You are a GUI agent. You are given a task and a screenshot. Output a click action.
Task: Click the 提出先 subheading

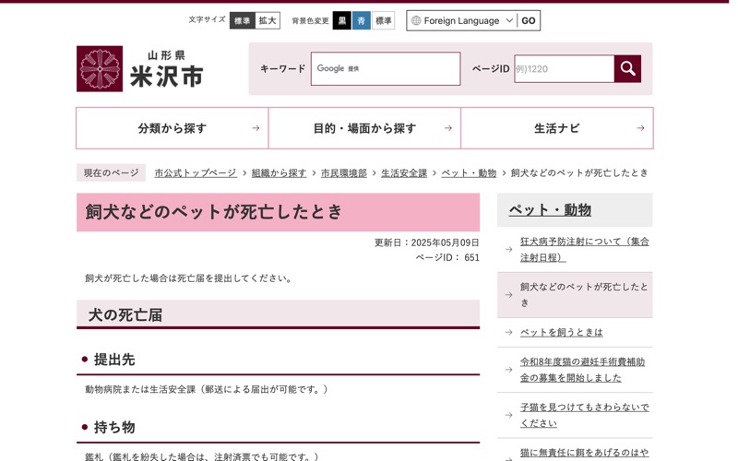click(x=114, y=360)
